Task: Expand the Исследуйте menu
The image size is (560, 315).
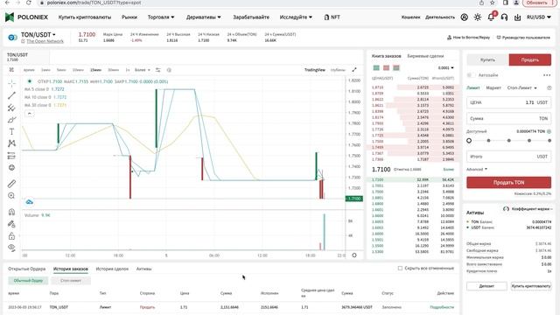Action: coord(296,17)
